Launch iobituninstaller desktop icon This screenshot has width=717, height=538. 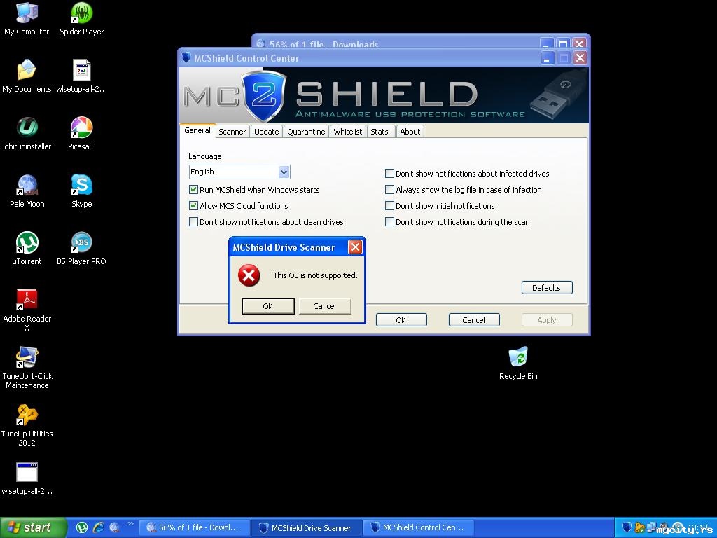pyautogui.click(x=27, y=134)
